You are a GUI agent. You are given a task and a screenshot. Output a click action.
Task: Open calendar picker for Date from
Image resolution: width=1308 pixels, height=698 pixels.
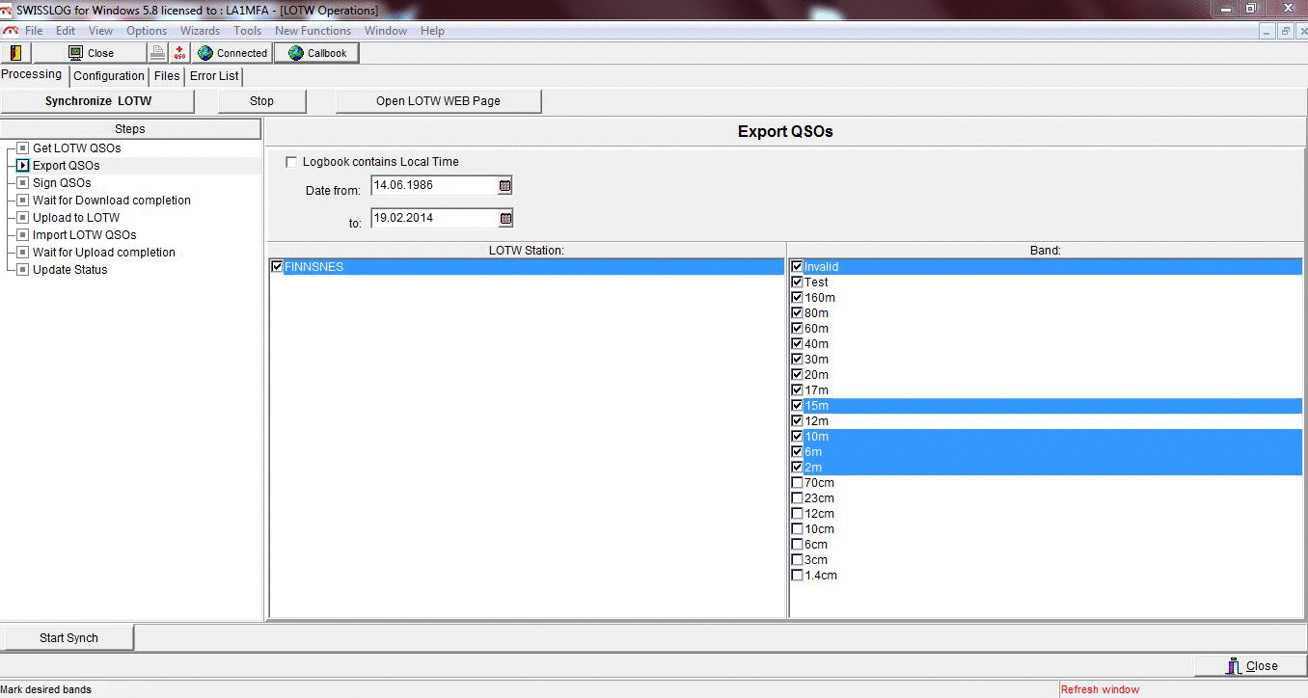pyautogui.click(x=505, y=185)
